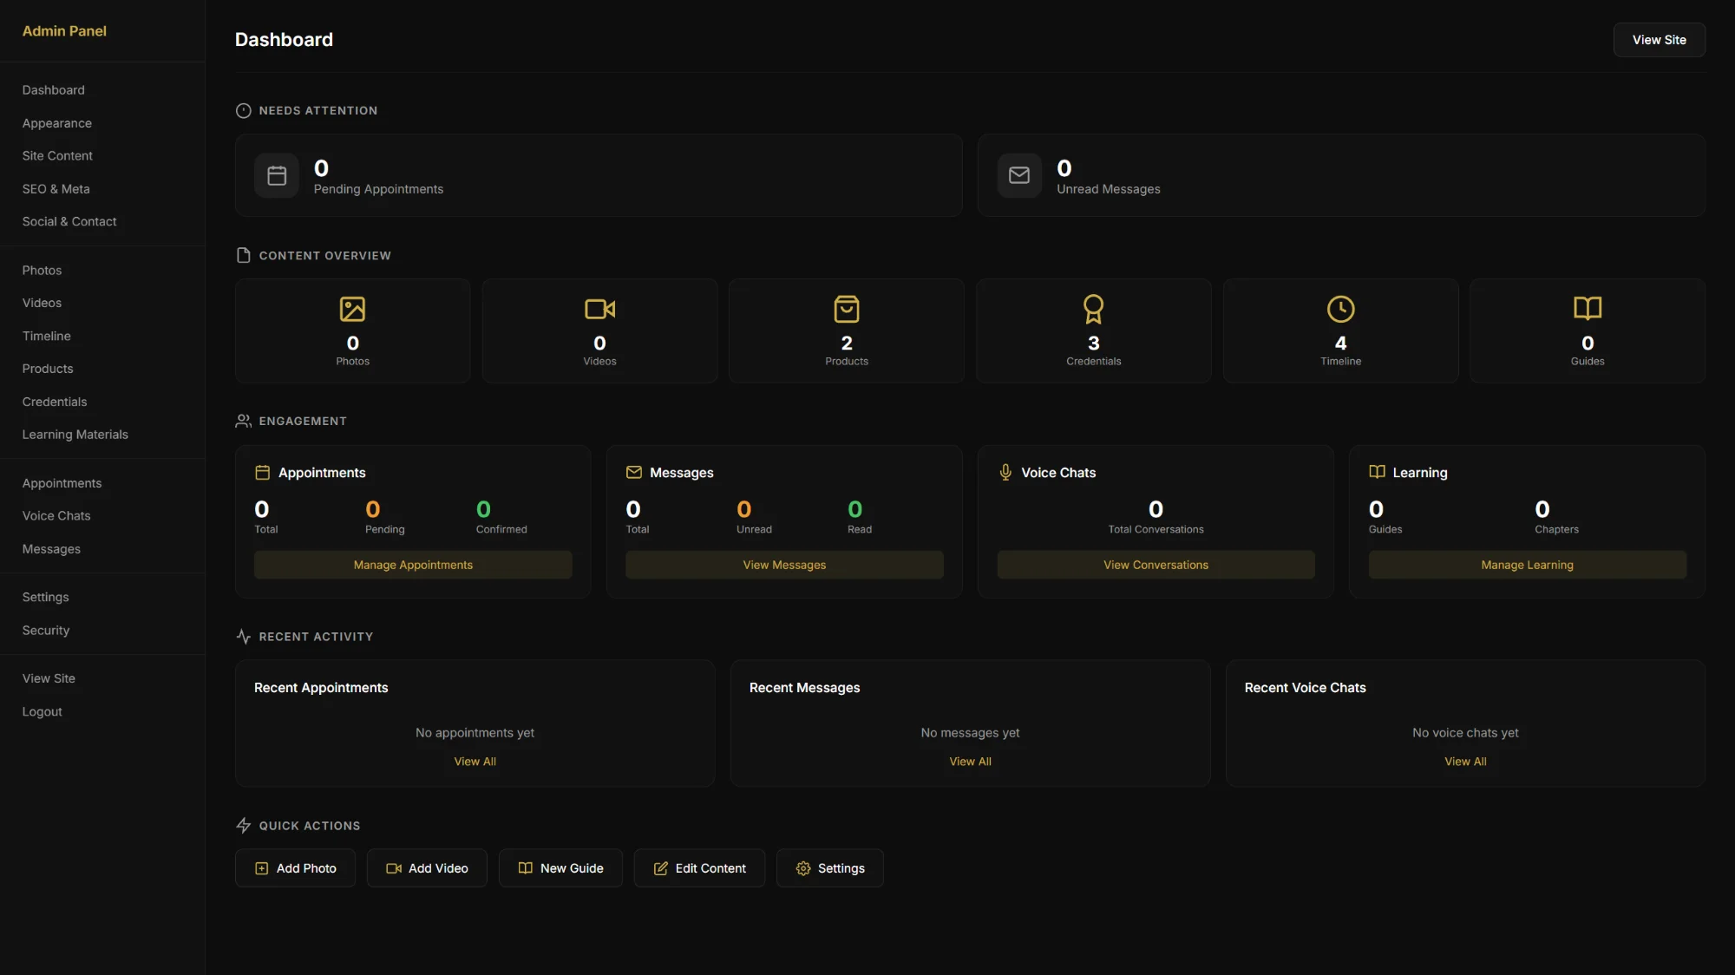This screenshot has width=1735, height=975.
Task: Click the Add Photo quick action
Action: point(294,867)
